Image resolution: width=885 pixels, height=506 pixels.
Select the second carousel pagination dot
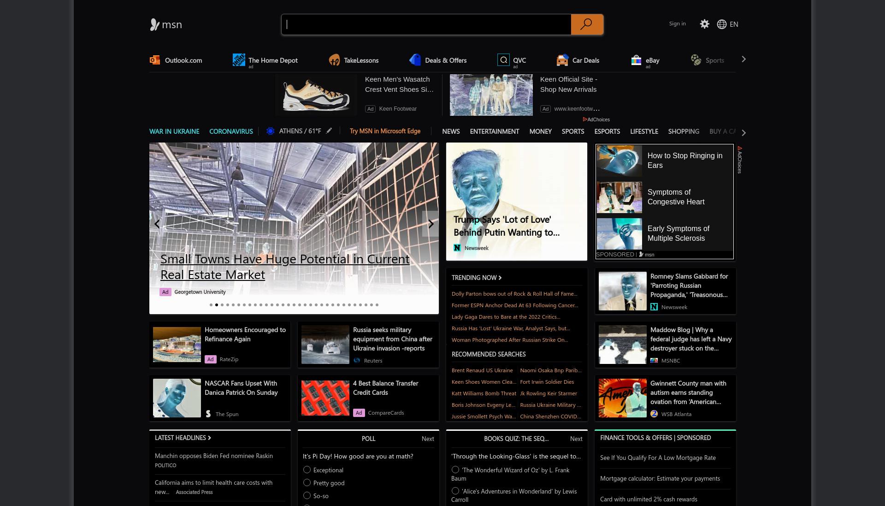(217, 305)
